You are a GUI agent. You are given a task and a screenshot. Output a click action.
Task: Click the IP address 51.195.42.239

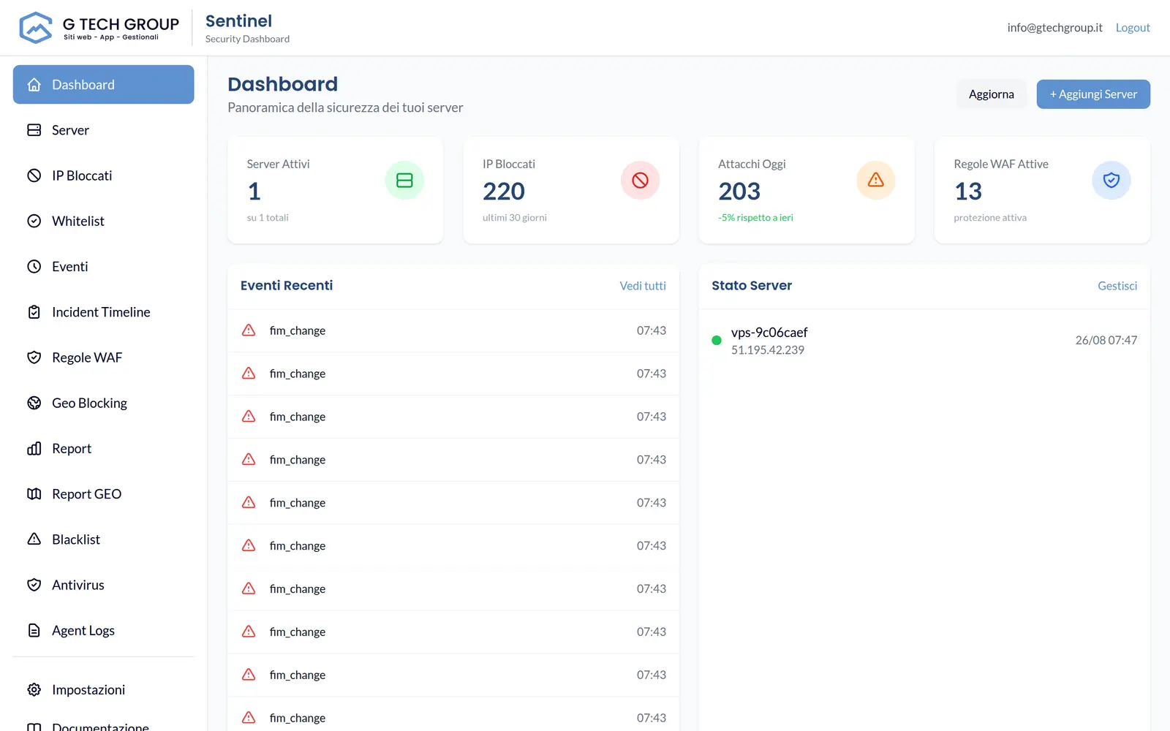tap(768, 350)
